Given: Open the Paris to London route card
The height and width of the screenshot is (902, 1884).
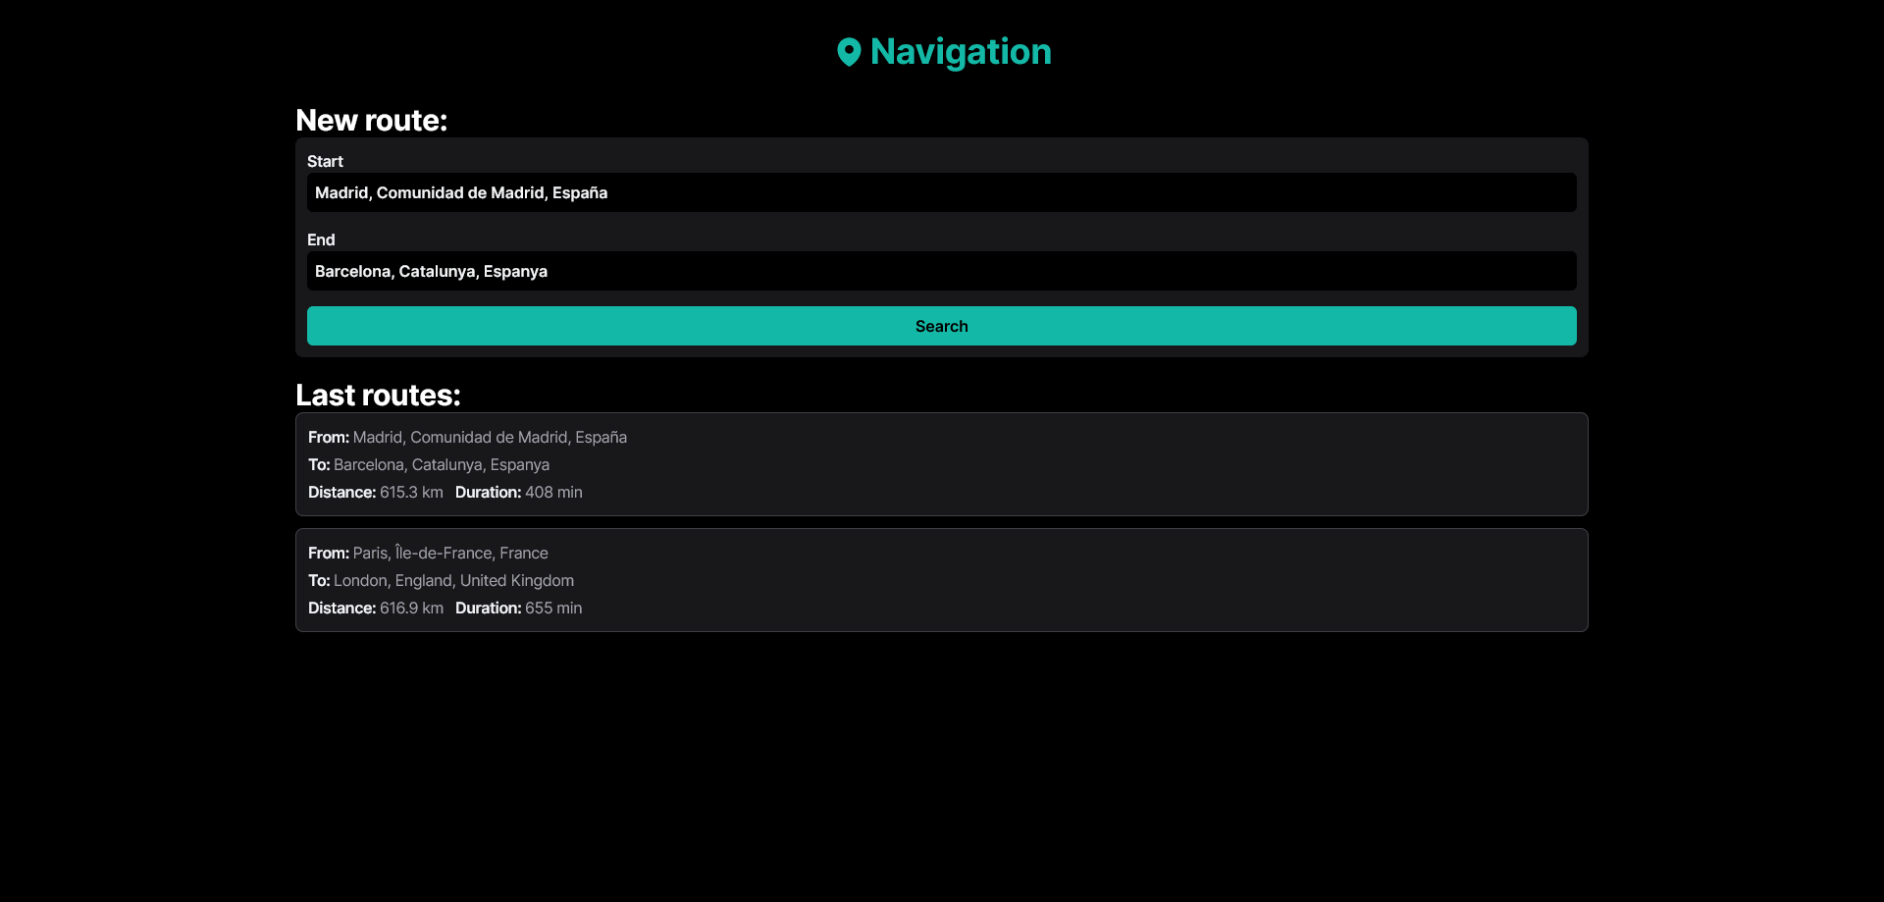Looking at the screenshot, I should click(x=941, y=580).
